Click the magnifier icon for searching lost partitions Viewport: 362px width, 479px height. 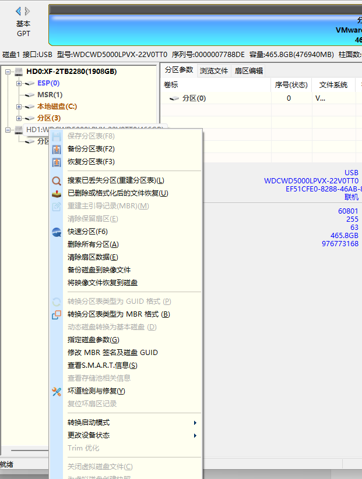coord(57,181)
